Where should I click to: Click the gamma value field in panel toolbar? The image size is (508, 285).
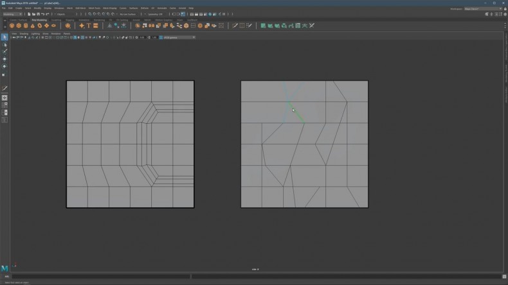click(x=154, y=37)
